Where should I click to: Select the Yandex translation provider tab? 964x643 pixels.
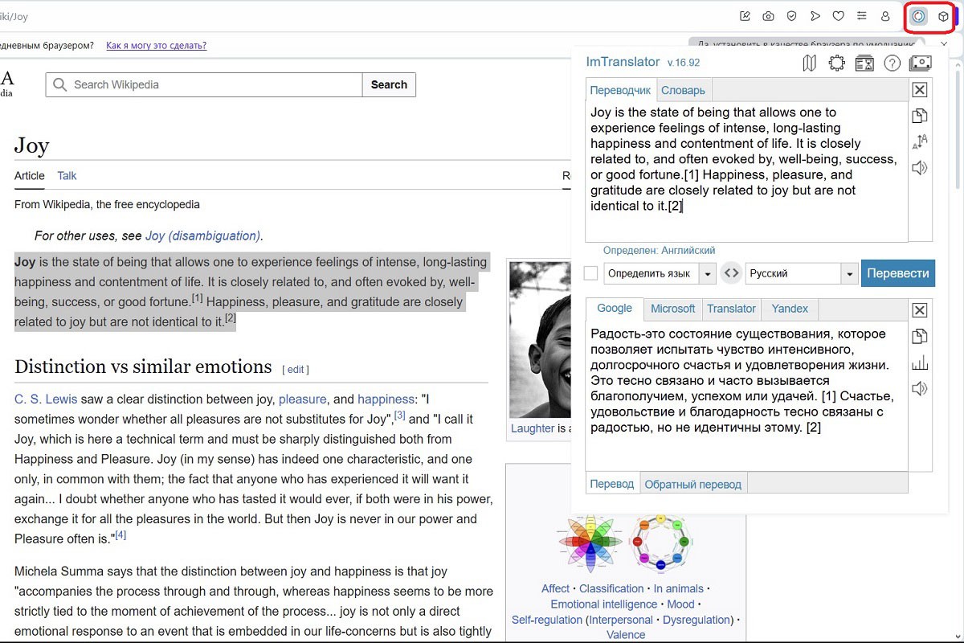click(x=790, y=309)
